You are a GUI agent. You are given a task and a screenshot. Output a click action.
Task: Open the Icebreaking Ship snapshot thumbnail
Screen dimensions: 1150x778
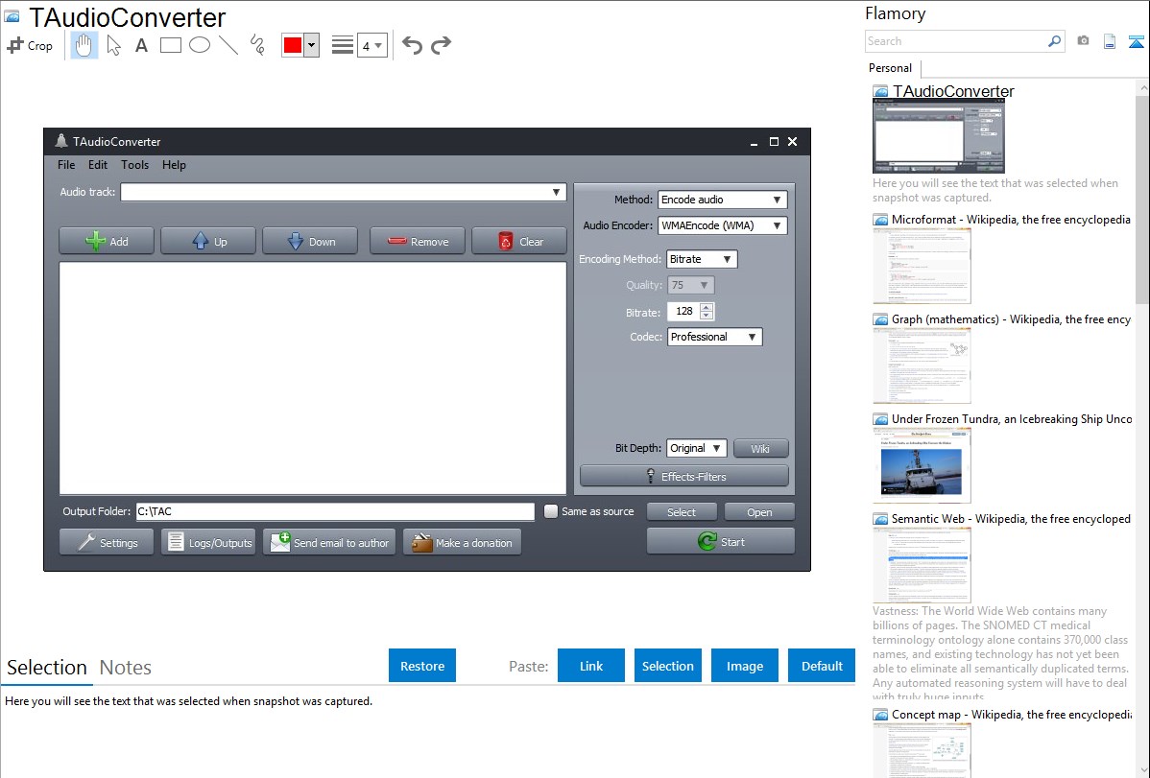(x=922, y=465)
